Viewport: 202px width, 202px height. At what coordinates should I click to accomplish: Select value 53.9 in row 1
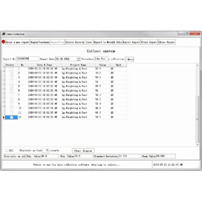[x=103, y=69]
